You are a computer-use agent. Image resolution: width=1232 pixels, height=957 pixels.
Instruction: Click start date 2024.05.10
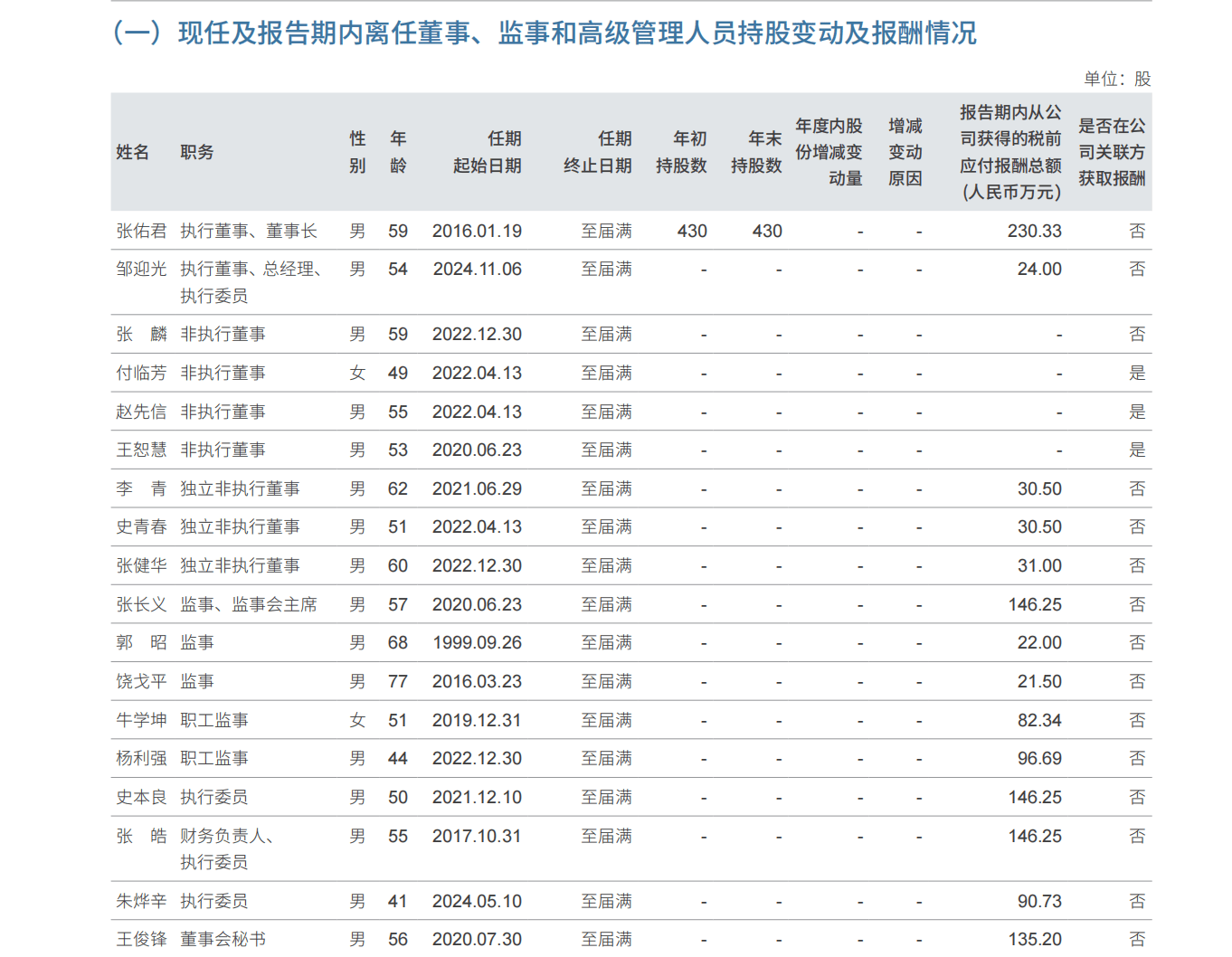[477, 901]
